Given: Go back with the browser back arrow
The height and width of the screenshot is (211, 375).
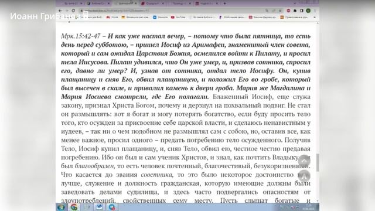Looking at the screenshot, I should pyautogui.click(x=60, y=11).
